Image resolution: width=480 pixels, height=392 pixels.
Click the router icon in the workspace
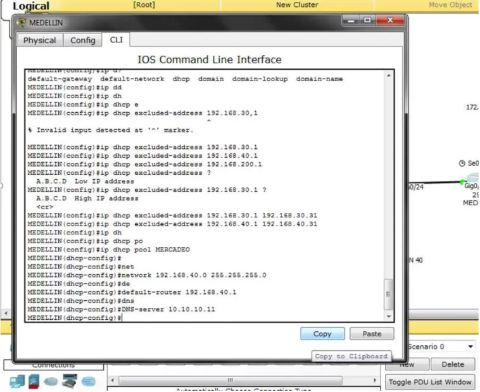click(472, 177)
